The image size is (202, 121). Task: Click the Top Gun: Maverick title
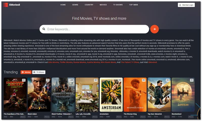[155, 114]
